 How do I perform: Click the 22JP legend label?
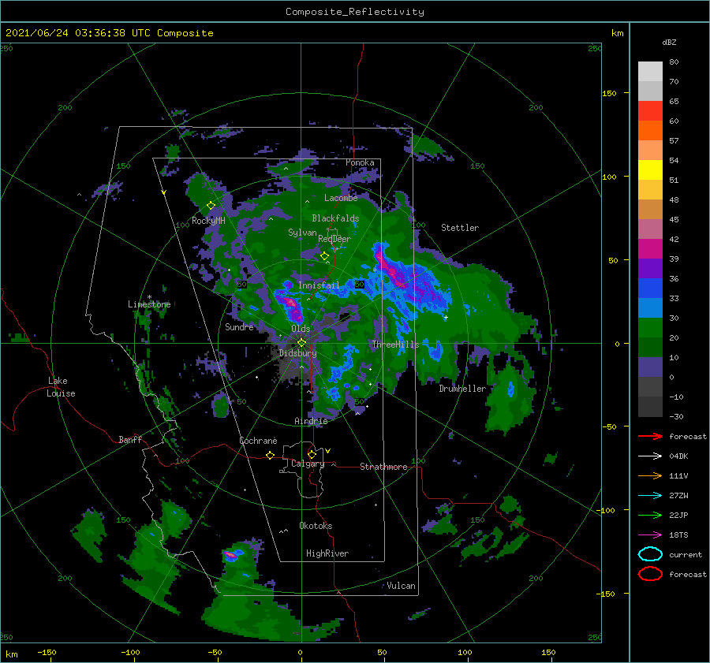(678, 515)
